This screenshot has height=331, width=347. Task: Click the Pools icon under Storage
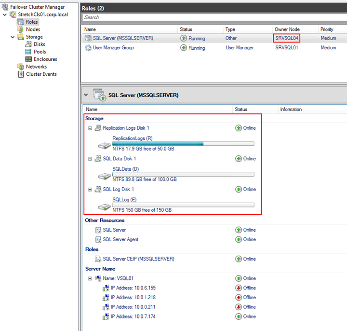28,52
